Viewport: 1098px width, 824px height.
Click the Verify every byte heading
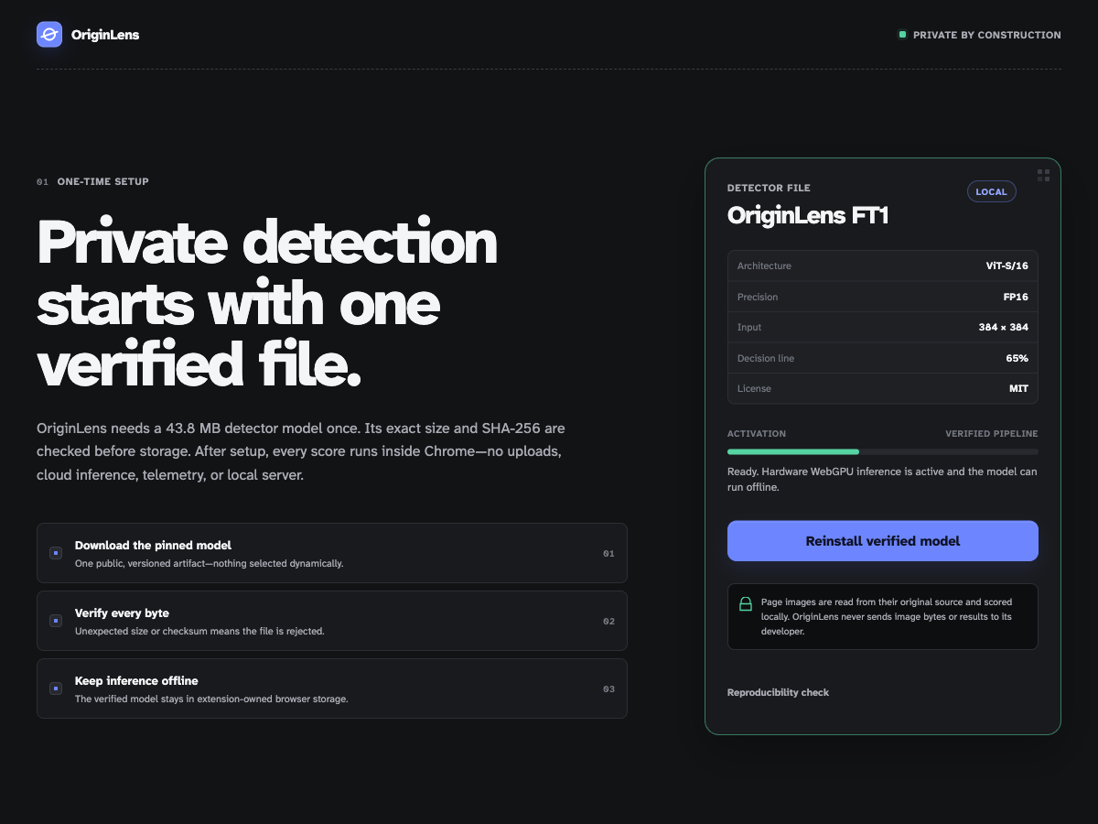(x=122, y=613)
